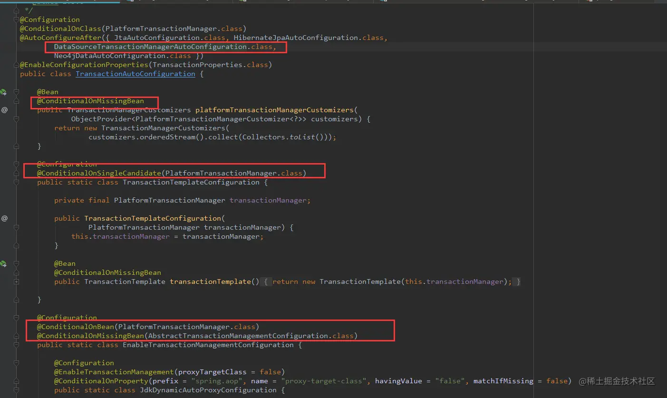Expand the folded transactionTemplate() method
Viewport: 667px width, 398px height.
pos(17,282)
